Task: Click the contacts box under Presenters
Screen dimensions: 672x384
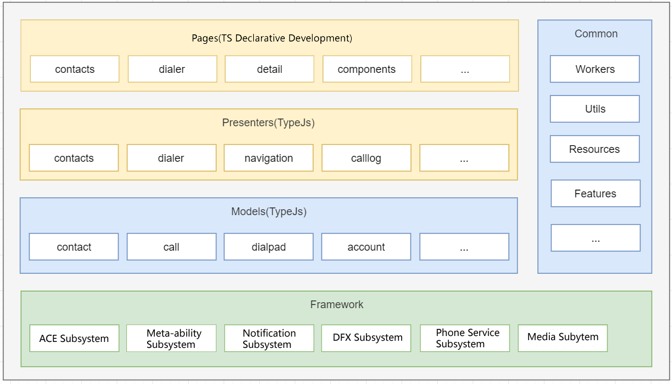Action: point(74,158)
